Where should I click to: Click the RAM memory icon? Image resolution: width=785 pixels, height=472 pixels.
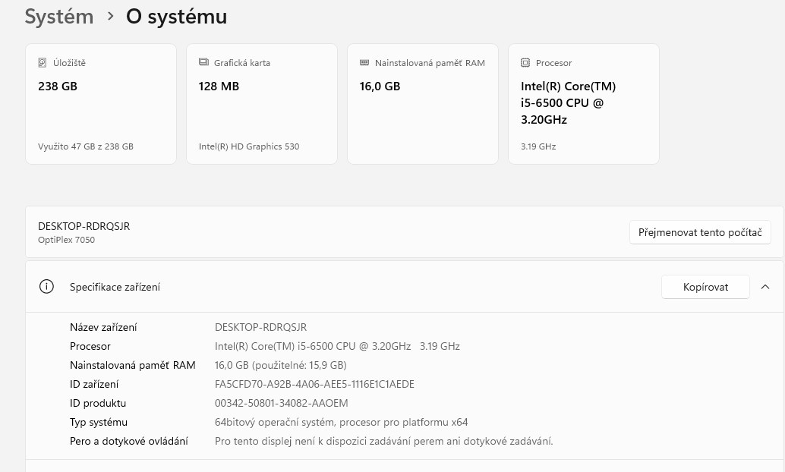click(364, 63)
